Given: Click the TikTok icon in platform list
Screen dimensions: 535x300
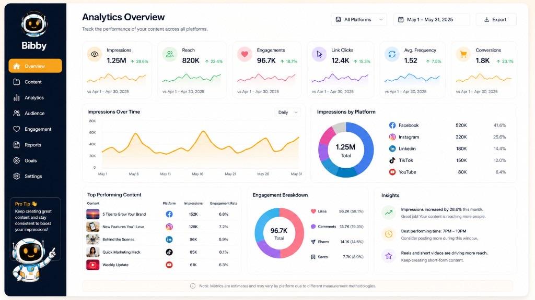Looking at the screenshot, I should pos(392,160).
